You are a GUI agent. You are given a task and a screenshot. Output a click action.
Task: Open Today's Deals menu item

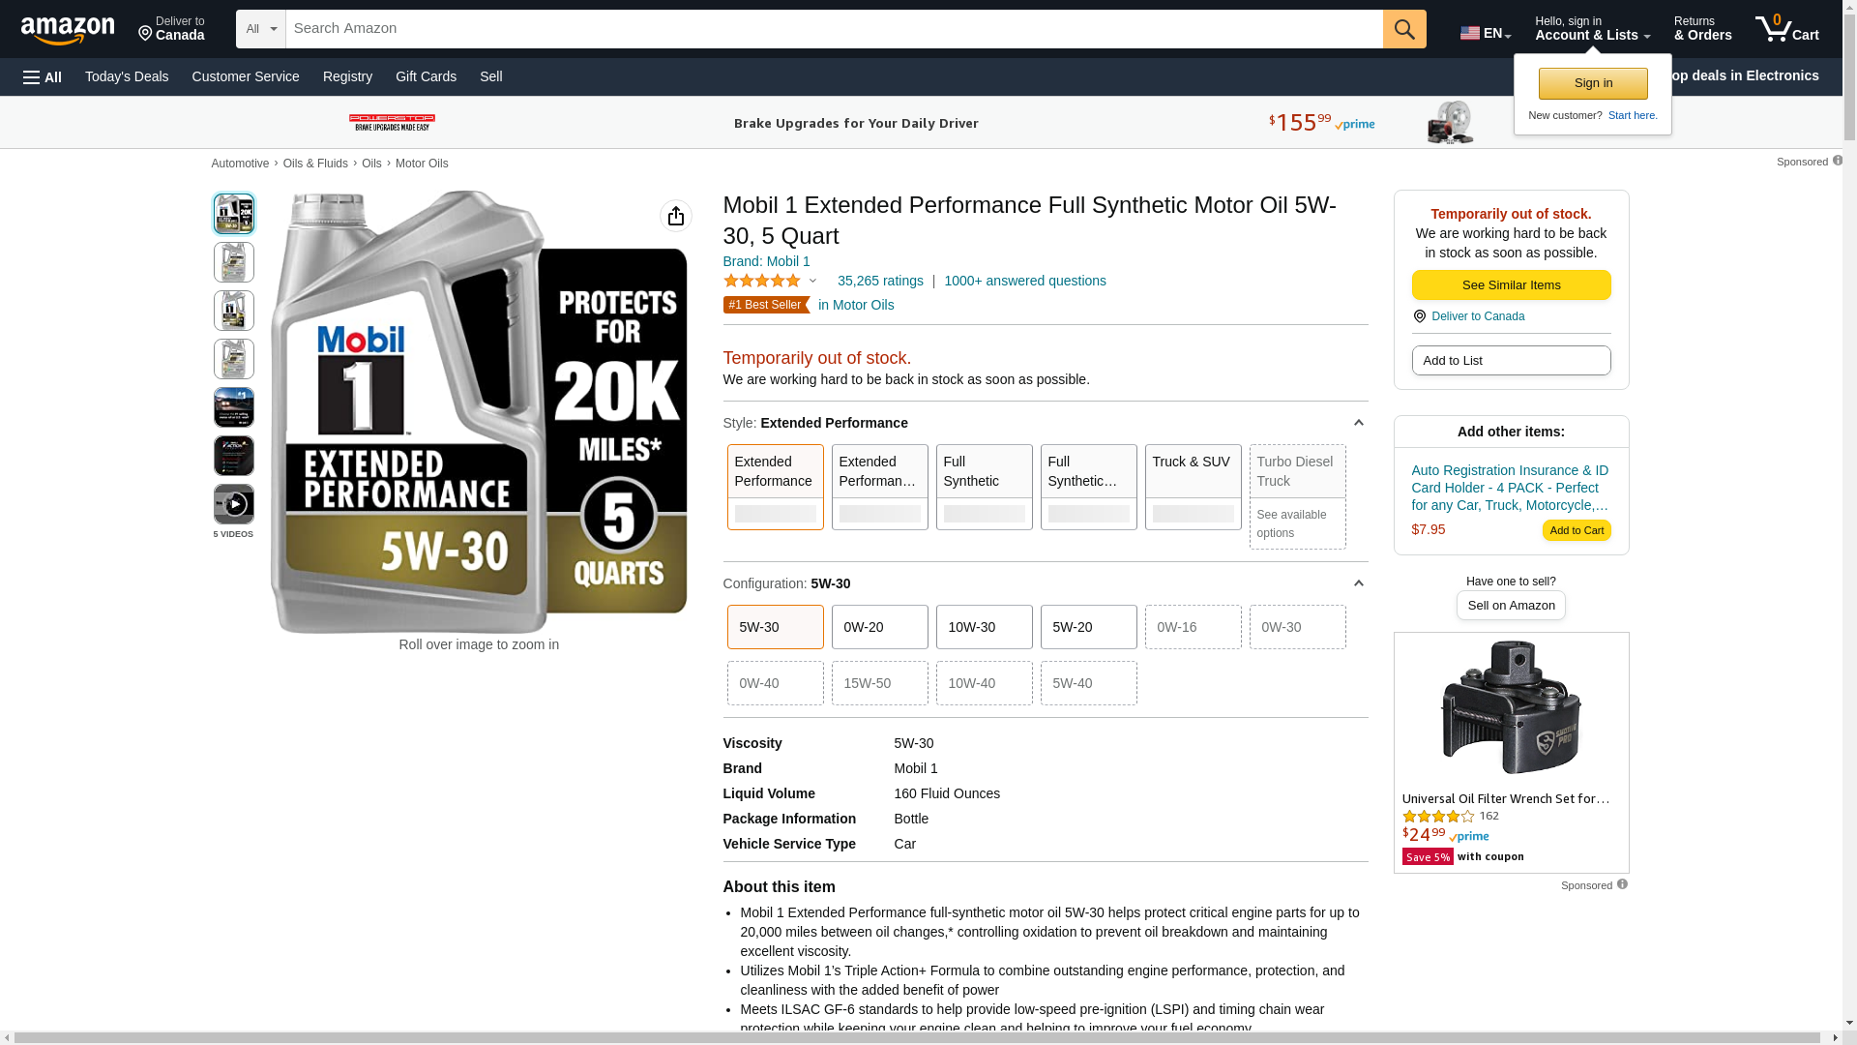[127, 76]
